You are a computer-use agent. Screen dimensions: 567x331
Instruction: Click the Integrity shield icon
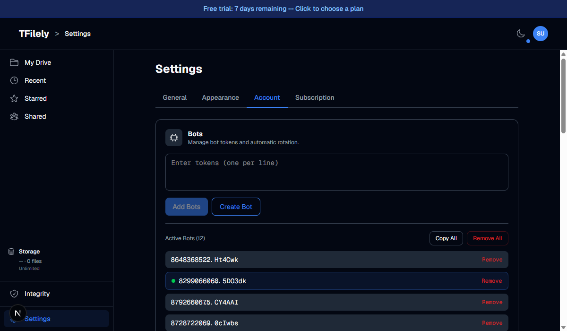14,294
